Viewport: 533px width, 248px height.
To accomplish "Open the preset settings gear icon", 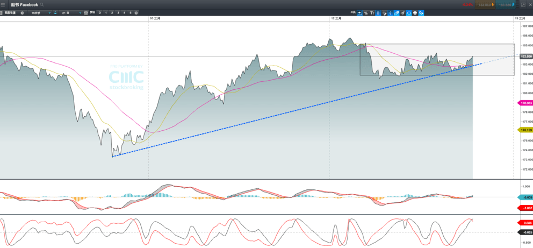I will (136, 13).
